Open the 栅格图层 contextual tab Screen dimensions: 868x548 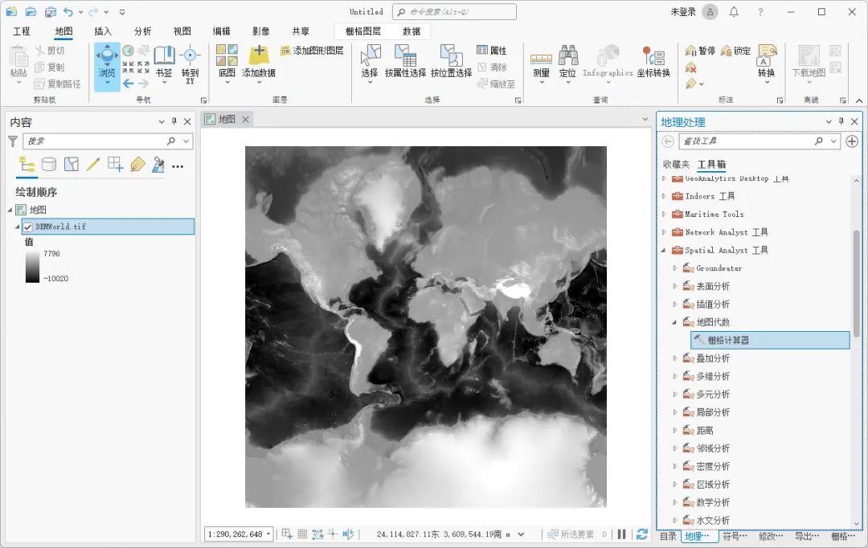[363, 31]
